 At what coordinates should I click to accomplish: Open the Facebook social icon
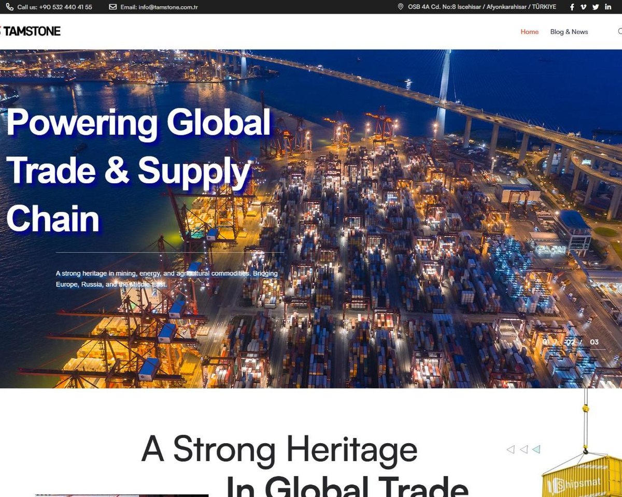point(572,7)
